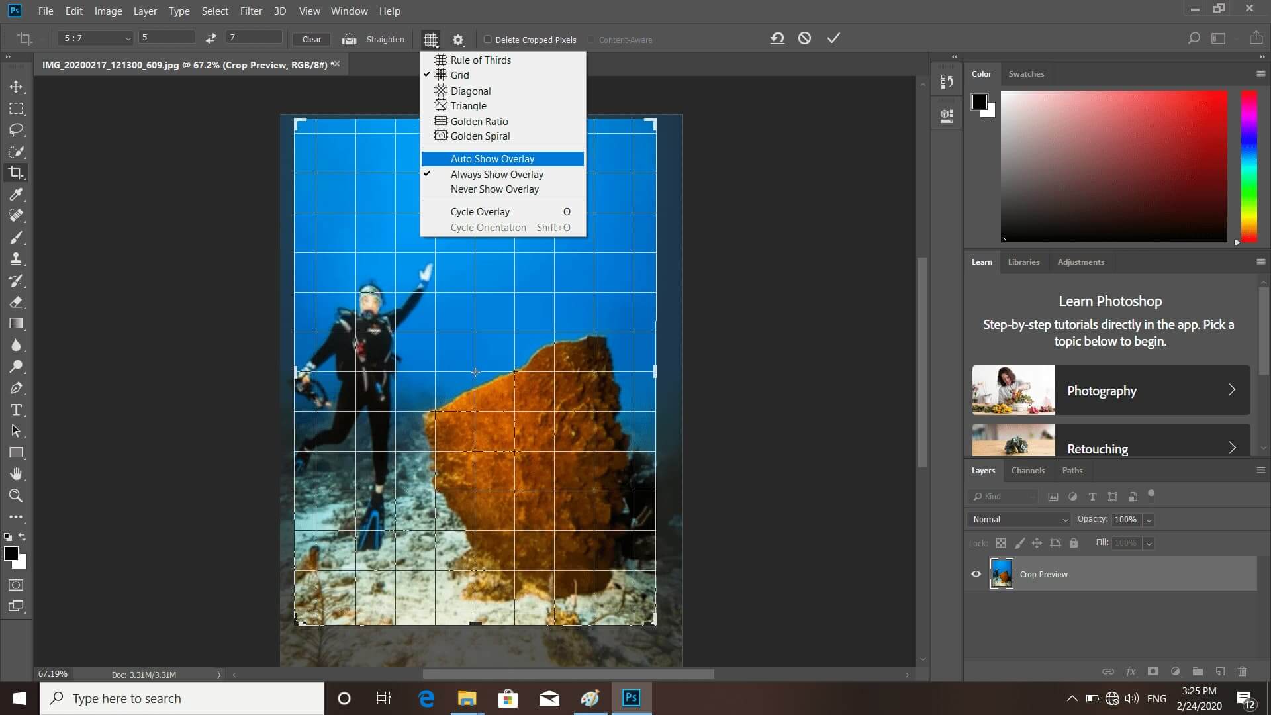The height and width of the screenshot is (715, 1271).
Task: Open the Layers panel flyout menu
Action: (x=1260, y=470)
